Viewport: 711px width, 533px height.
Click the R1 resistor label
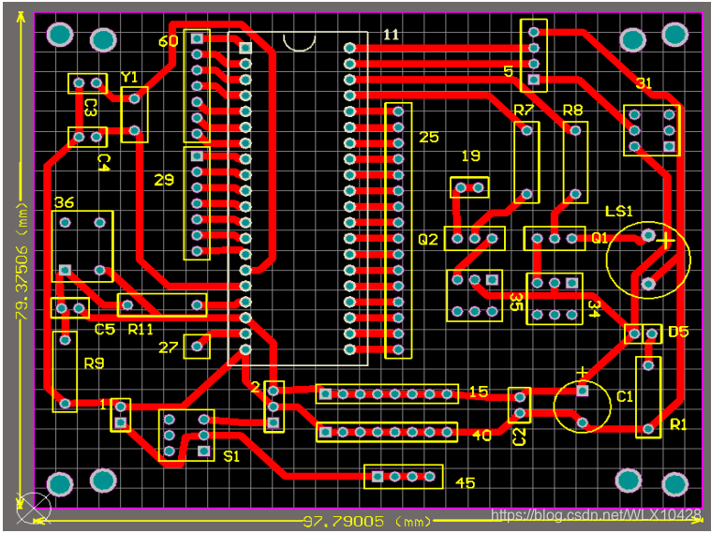point(678,424)
